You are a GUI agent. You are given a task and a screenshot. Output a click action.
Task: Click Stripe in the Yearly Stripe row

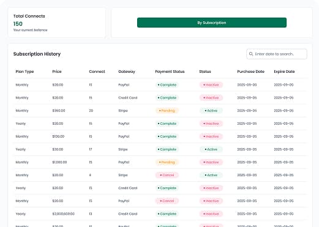123,149
